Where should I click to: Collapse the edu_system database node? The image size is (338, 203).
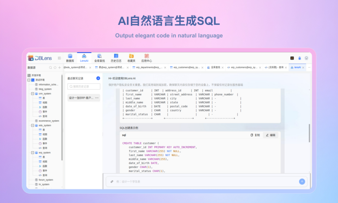click(x=33, y=125)
